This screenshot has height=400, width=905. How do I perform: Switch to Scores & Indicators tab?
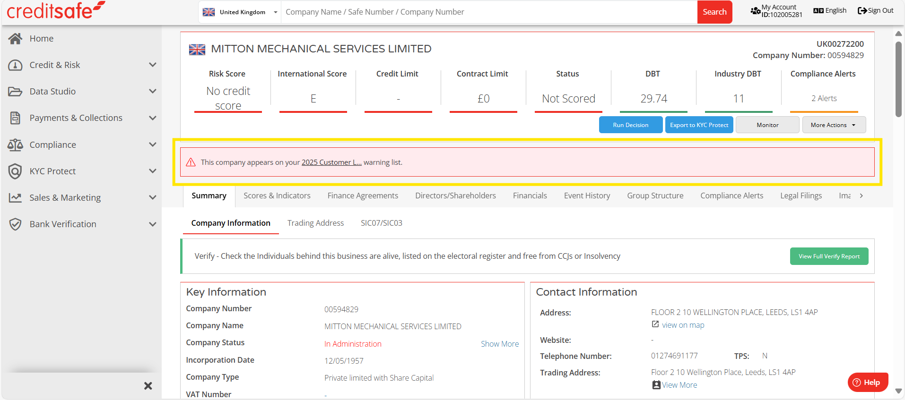coord(277,196)
